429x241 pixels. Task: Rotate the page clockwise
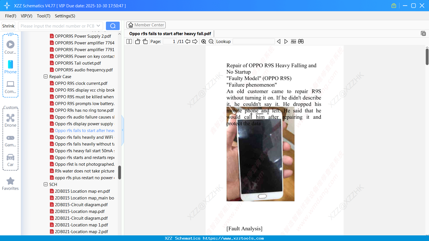pos(145,42)
